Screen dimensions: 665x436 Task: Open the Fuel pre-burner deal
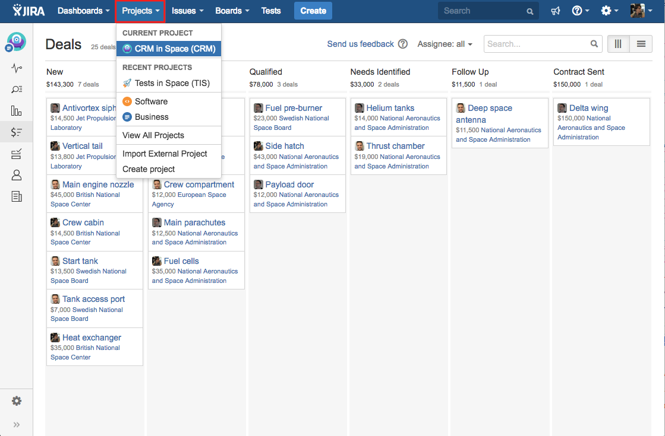(x=294, y=109)
